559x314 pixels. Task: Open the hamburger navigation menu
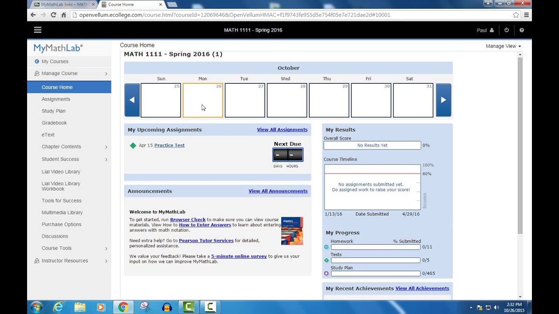pyautogui.click(x=38, y=30)
